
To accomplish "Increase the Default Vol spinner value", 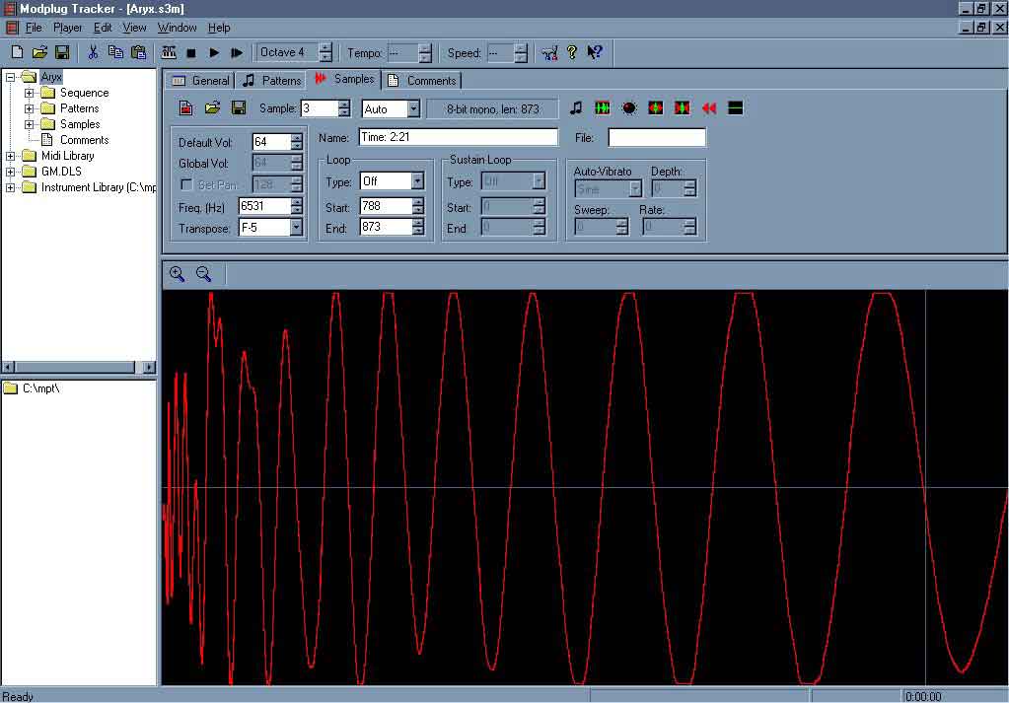I will 297,138.
